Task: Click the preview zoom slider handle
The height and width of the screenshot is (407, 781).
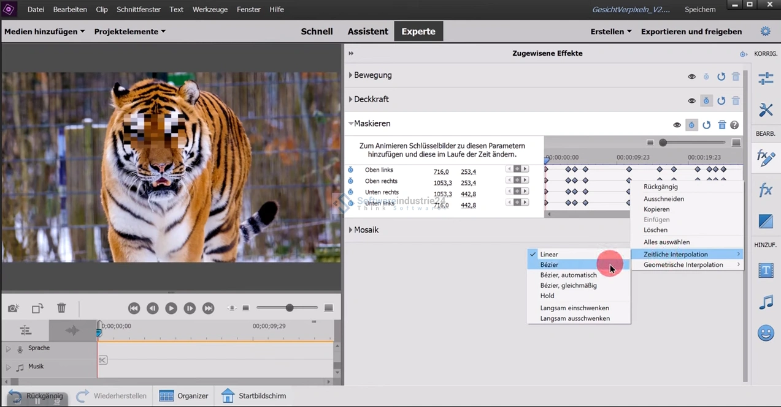Action: point(289,308)
